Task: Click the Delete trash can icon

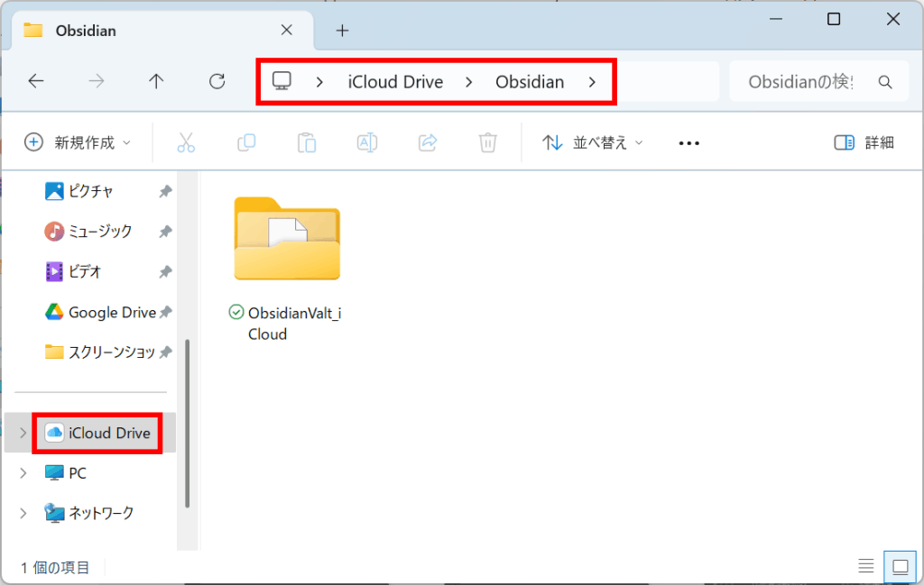Action: pyautogui.click(x=487, y=142)
